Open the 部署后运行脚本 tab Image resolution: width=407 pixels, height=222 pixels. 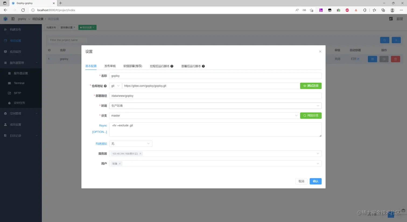click(x=191, y=66)
